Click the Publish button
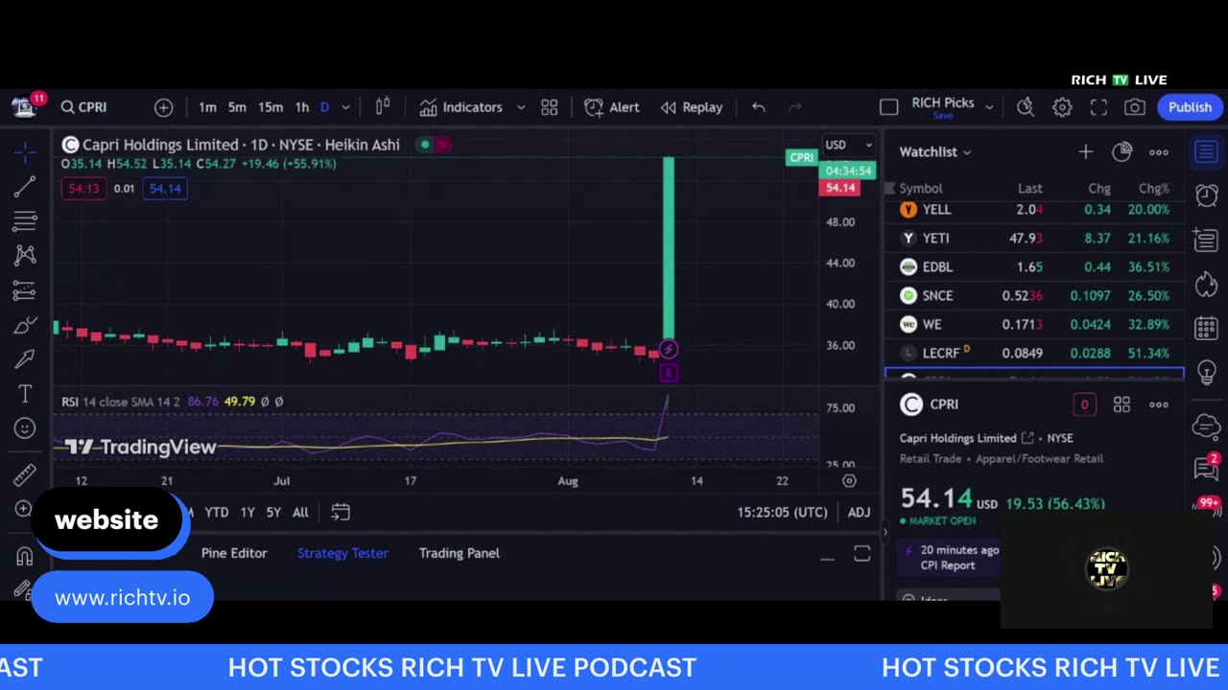Screen dimensions: 1228x690 1190,107
